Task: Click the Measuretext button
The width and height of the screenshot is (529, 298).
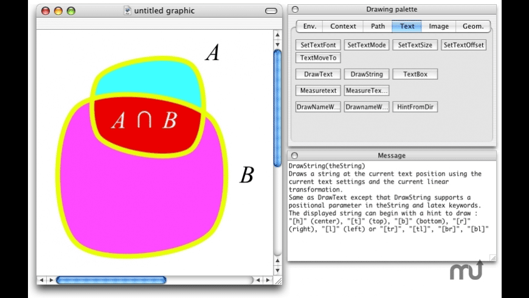Action: [318, 91]
